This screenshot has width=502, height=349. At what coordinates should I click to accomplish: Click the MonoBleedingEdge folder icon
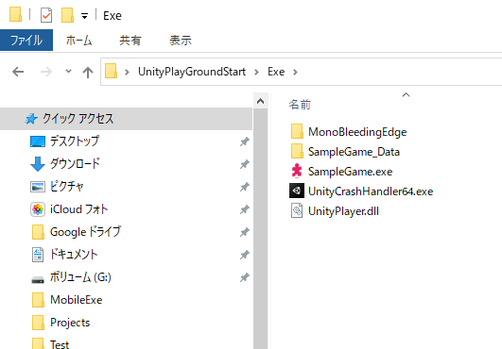[x=297, y=131]
